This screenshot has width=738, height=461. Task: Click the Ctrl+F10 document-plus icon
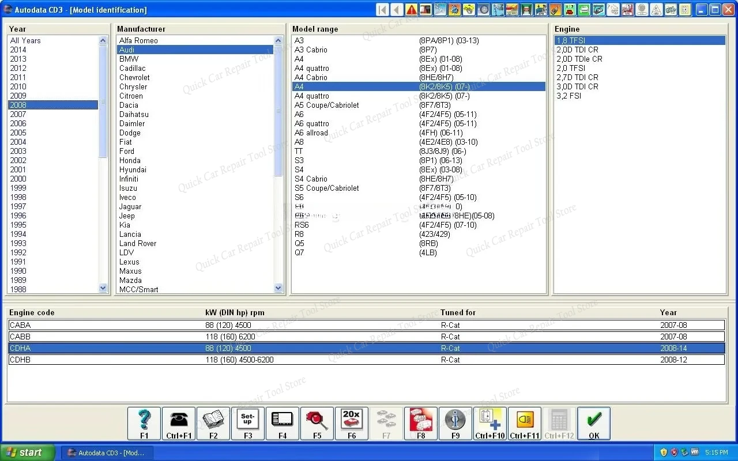[x=490, y=422]
